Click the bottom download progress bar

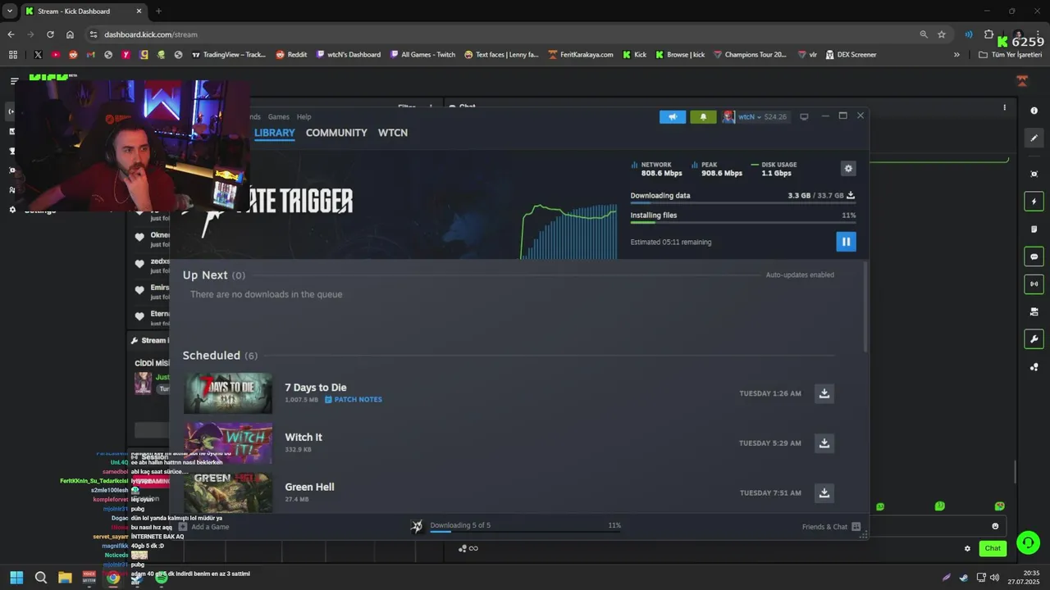[x=525, y=532]
